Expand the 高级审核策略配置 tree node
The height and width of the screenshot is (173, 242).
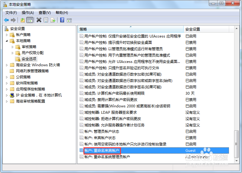pyautogui.click(x=7, y=101)
